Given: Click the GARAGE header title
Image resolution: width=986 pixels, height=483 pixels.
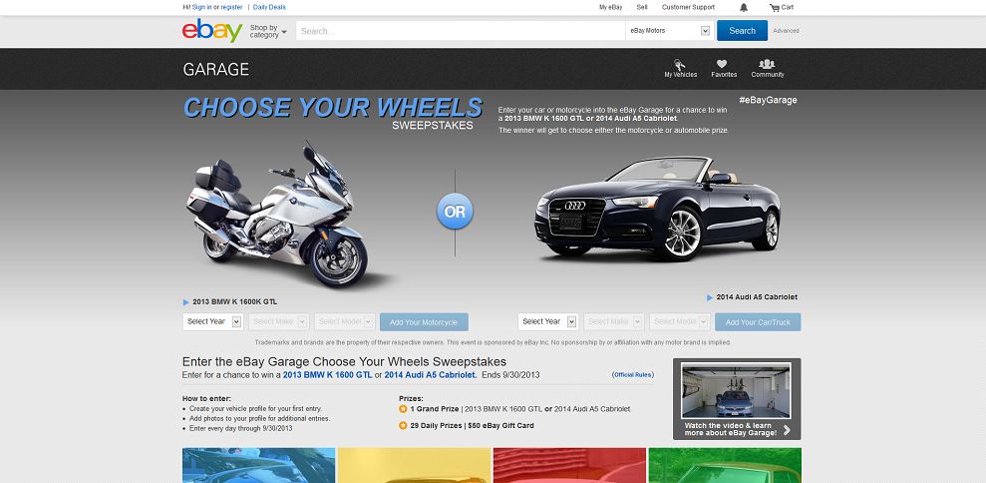Looking at the screenshot, I should click(x=215, y=69).
